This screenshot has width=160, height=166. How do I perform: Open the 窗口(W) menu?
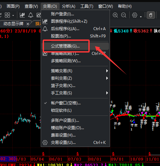point(106,6)
